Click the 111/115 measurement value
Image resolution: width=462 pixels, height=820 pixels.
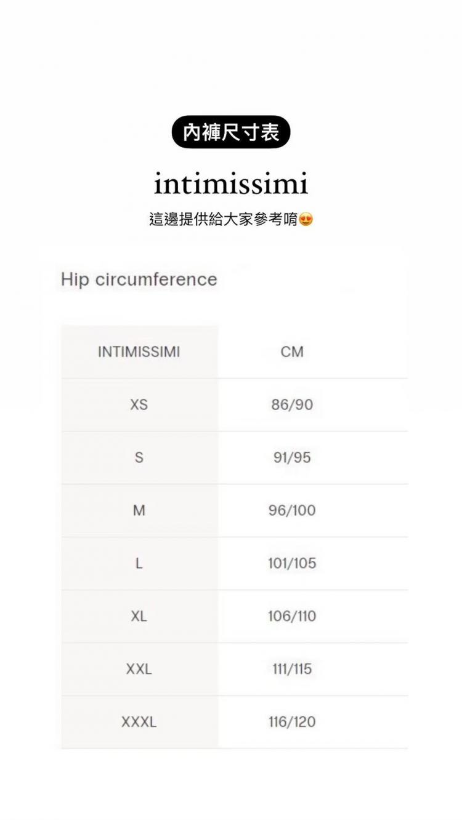(292, 670)
